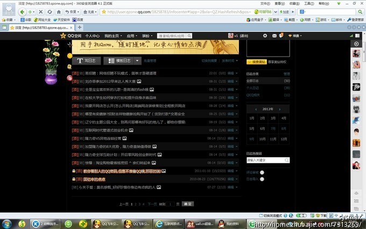
Task: Open a new tab with the plus button
Action: [80, 27]
